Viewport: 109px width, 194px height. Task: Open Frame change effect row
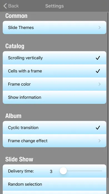pos(54,141)
